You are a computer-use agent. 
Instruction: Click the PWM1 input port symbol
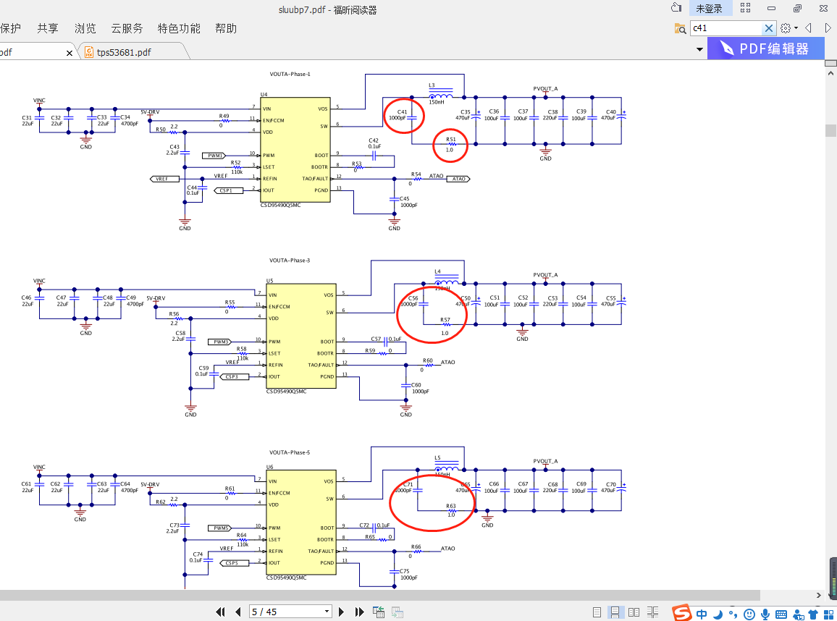pyautogui.click(x=214, y=156)
